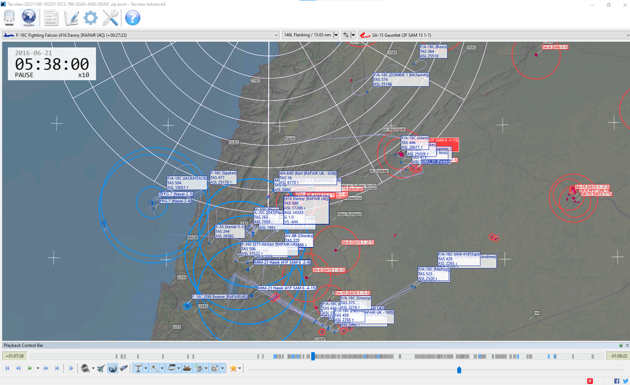Toggle the radar dish display button
The image size is (630, 385).
pyautogui.click(x=198, y=368)
